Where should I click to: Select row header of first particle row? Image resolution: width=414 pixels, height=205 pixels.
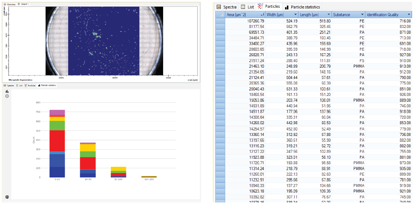[220, 21]
